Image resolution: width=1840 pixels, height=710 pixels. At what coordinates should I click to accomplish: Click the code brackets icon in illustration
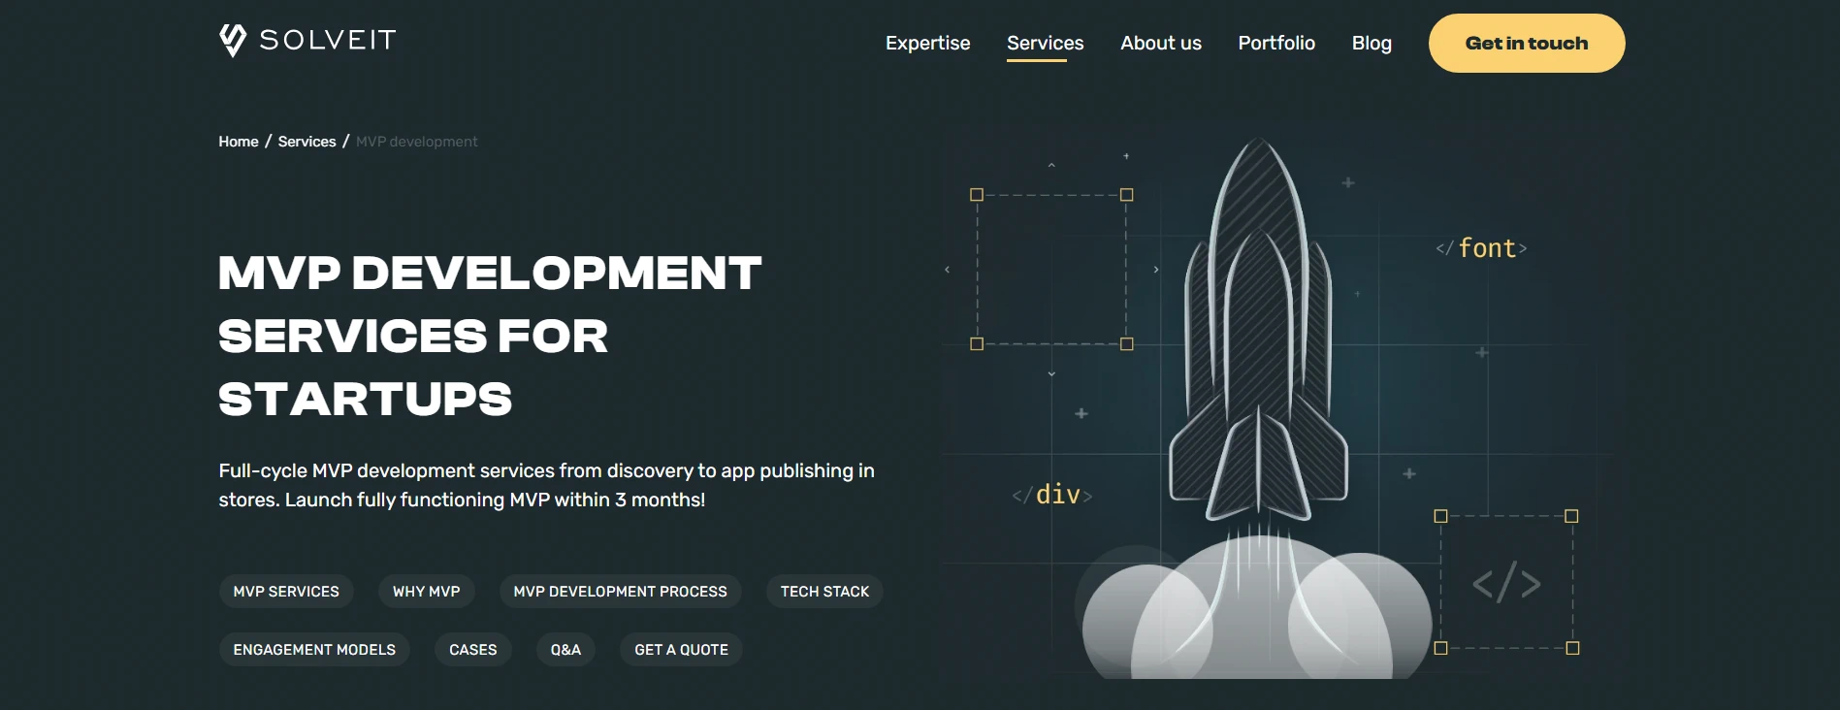[x=1505, y=583]
